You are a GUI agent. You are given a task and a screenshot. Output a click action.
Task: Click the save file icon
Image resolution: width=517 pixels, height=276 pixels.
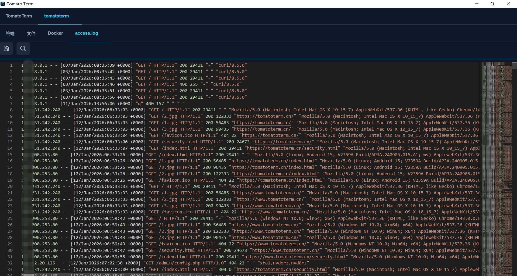tap(6, 48)
